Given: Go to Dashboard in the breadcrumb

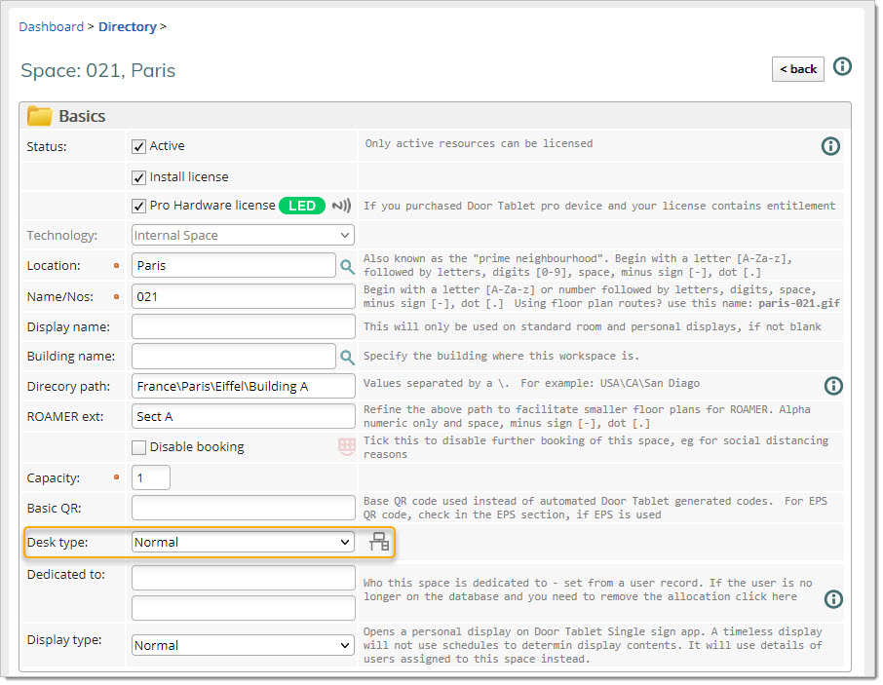Looking at the screenshot, I should point(52,26).
